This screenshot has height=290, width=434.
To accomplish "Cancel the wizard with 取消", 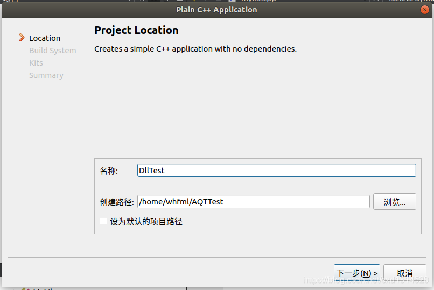I will 405,273.
